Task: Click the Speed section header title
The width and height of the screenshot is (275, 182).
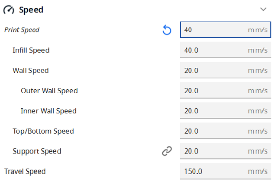Action: point(31,9)
